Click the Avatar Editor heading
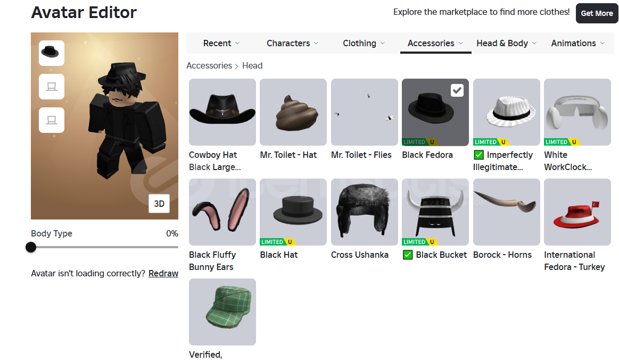Viewport: 619px width, 363px height. point(84,13)
